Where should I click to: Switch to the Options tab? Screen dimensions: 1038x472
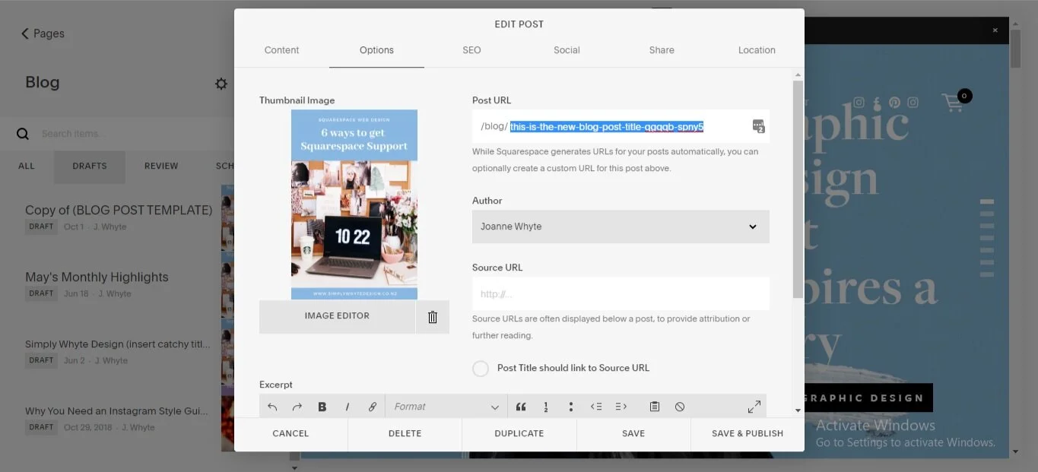pyautogui.click(x=376, y=50)
